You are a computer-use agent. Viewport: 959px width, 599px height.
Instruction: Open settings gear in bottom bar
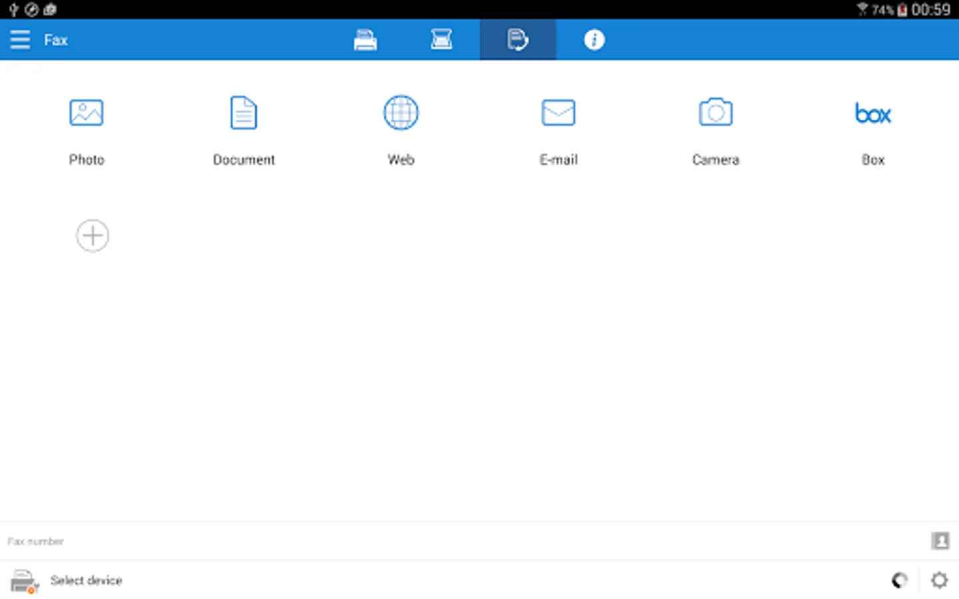(x=940, y=580)
